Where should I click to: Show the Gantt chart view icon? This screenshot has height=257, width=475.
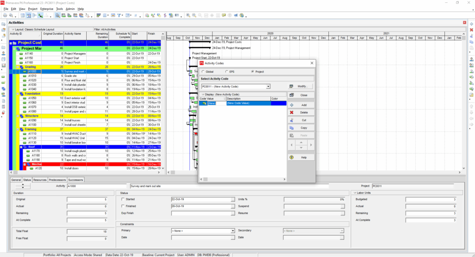click(x=28, y=15)
